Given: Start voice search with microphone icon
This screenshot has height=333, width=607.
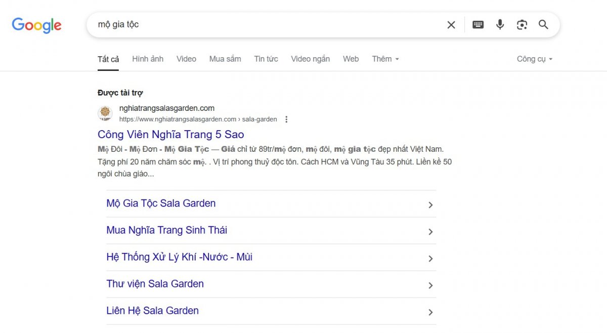Looking at the screenshot, I should pos(500,25).
